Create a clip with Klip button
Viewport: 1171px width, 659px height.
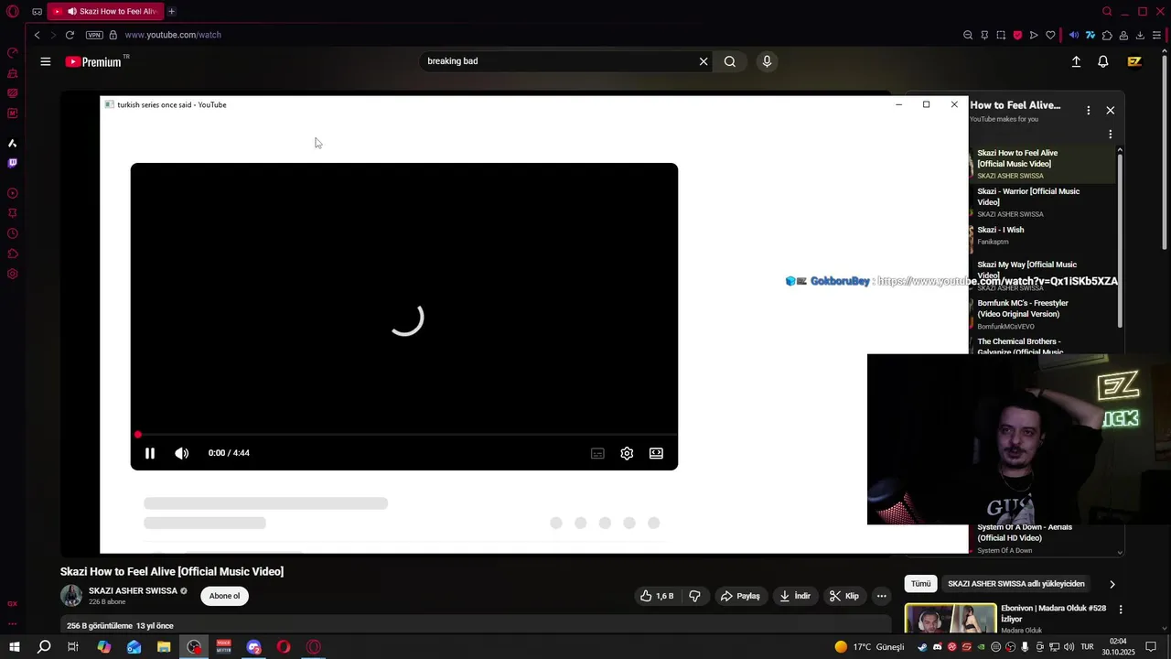844,596
